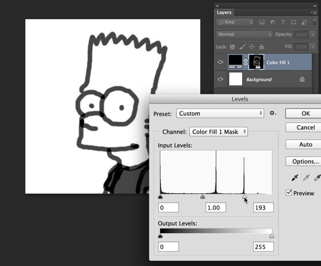The width and height of the screenshot is (321, 266).
Task: Click the pixel layer filter icon
Action: [x=262, y=22]
